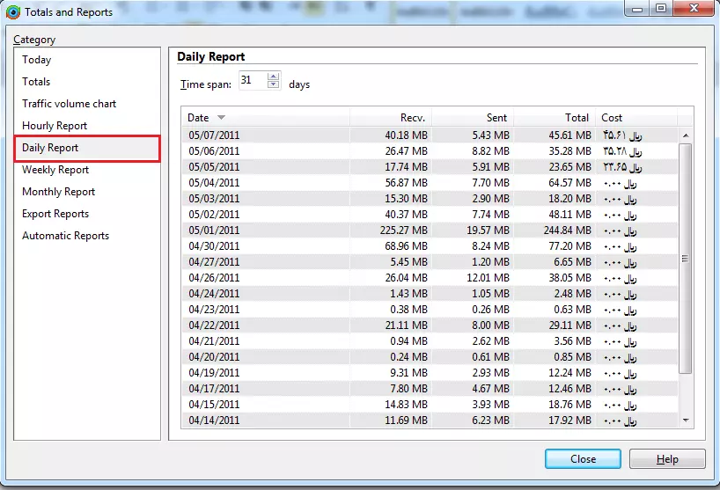Sort by Total column header
The width and height of the screenshot is (720, 490).
[555, 118]
